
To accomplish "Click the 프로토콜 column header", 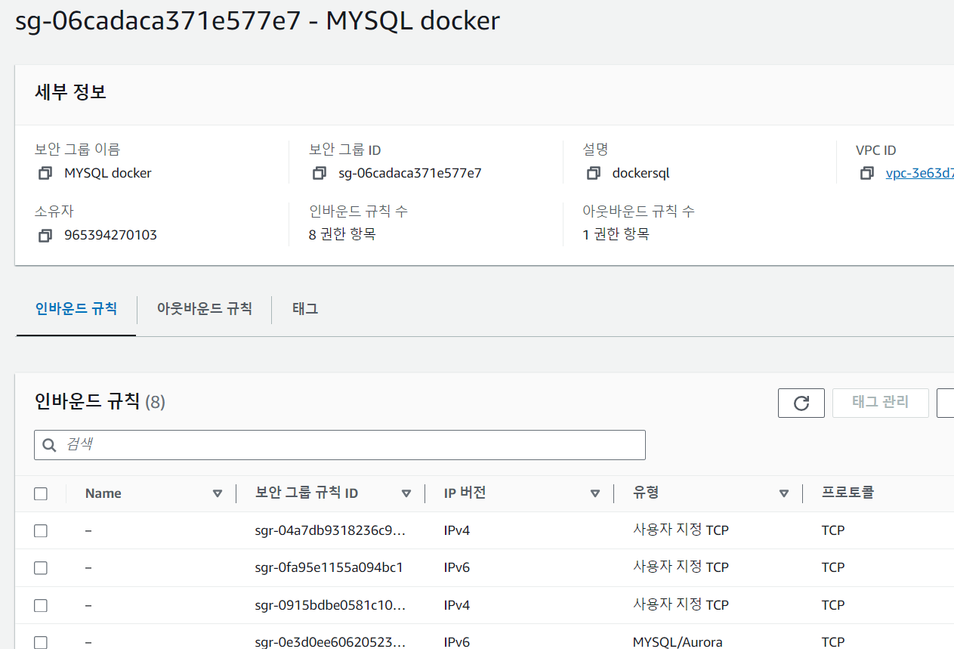I will [847, 493].
